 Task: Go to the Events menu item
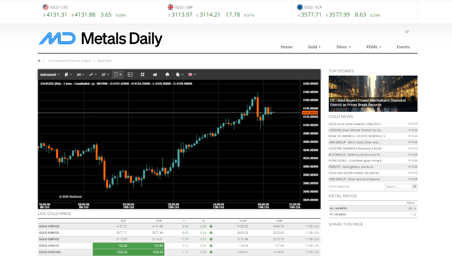coord(403,47)
